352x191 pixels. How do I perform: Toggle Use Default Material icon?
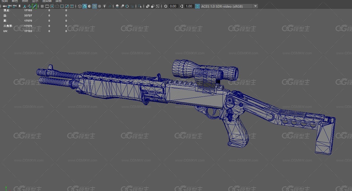(90, 6)
